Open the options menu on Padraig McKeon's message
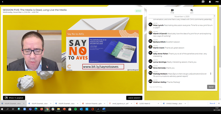The image size is (221, 114). click(211, 74)
